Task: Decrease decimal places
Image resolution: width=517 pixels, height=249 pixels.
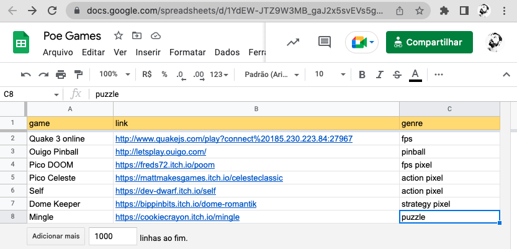Action: click(x=181, y=75)
